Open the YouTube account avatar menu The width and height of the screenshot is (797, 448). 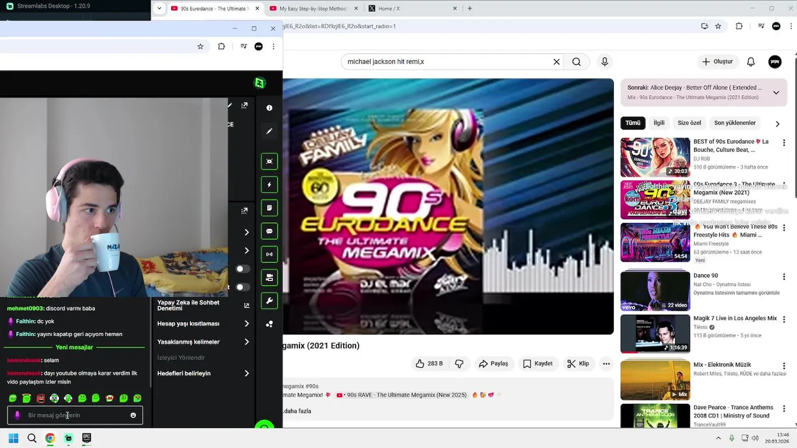775,62
